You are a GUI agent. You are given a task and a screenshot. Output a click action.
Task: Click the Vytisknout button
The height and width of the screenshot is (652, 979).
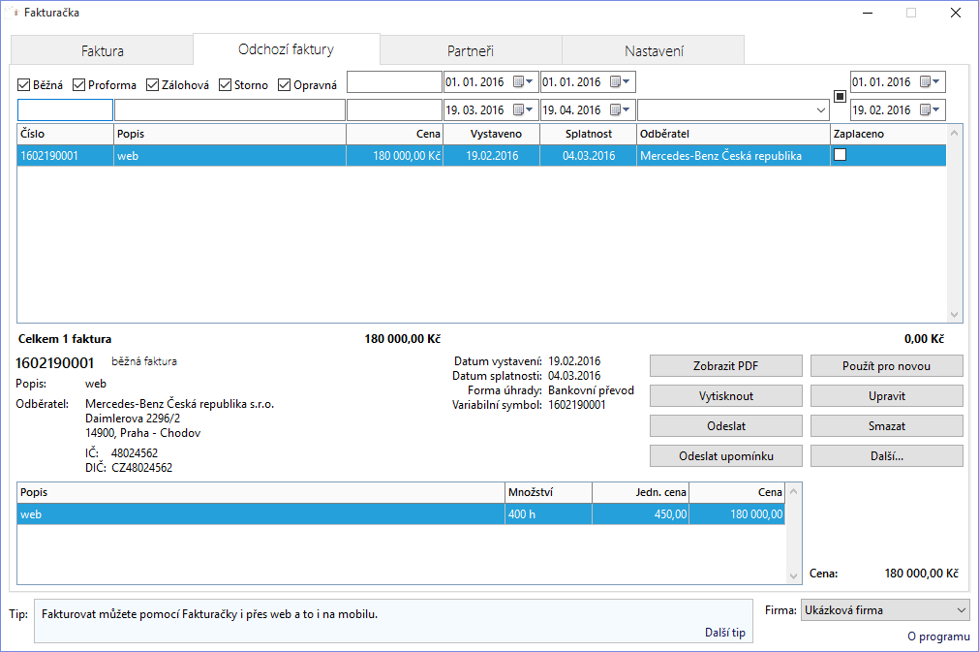[725, 396]
